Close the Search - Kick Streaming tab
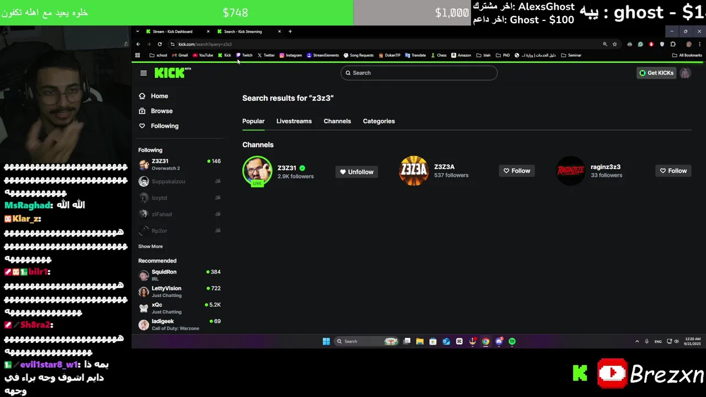 tap(280, 31)
